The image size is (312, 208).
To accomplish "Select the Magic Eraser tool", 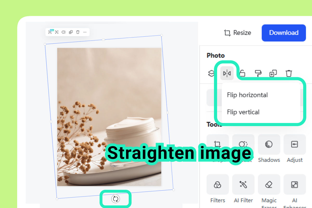I will click(269, 184).
